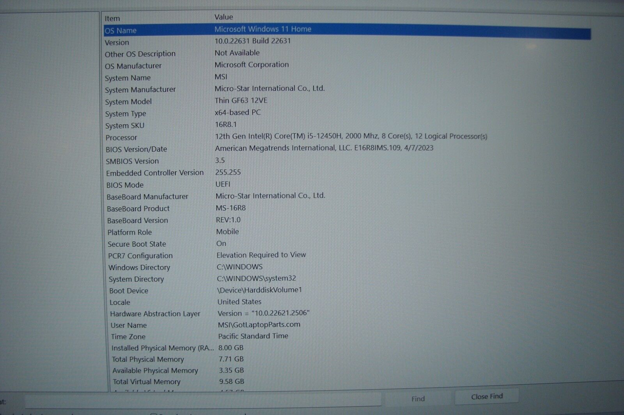Screen dimensions: 624x415
Task: Click the value C:\WINDOWS\system32
Action: [256, 278]
